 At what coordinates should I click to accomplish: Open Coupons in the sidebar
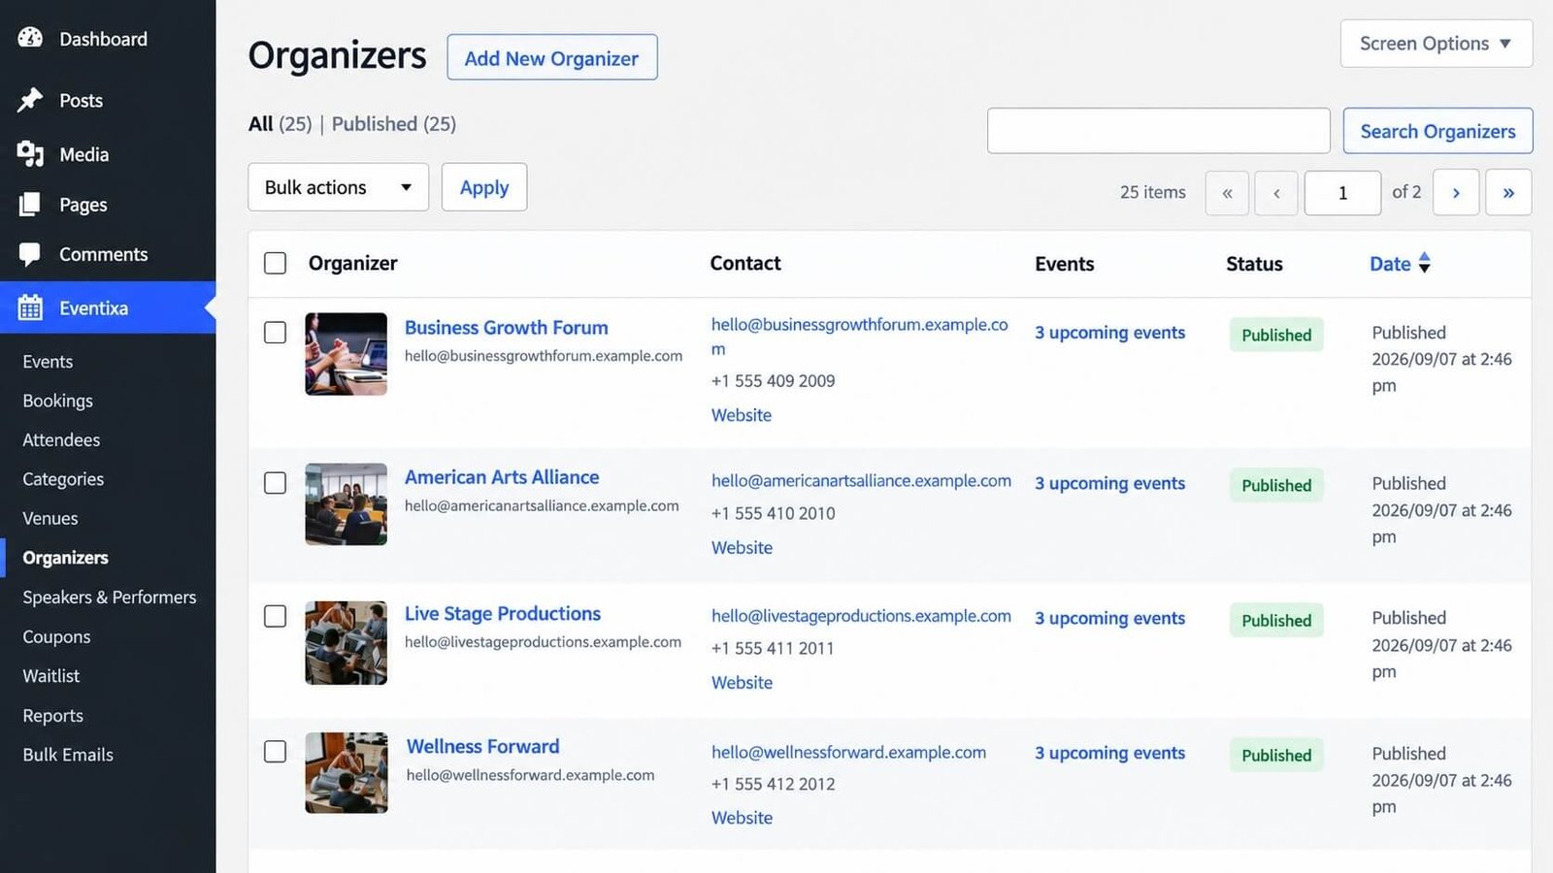tap(56, 636)
